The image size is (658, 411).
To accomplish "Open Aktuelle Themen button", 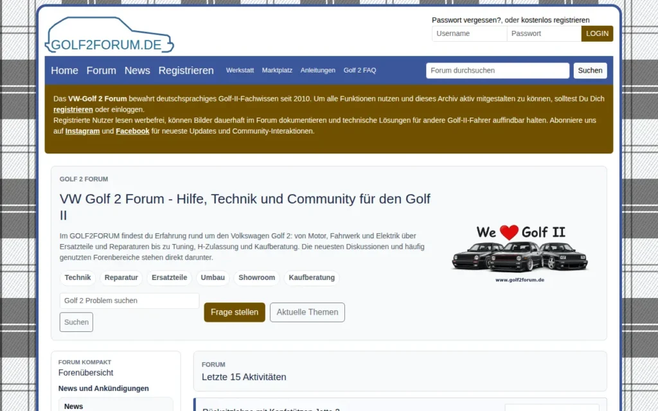I will click(307, 313).
